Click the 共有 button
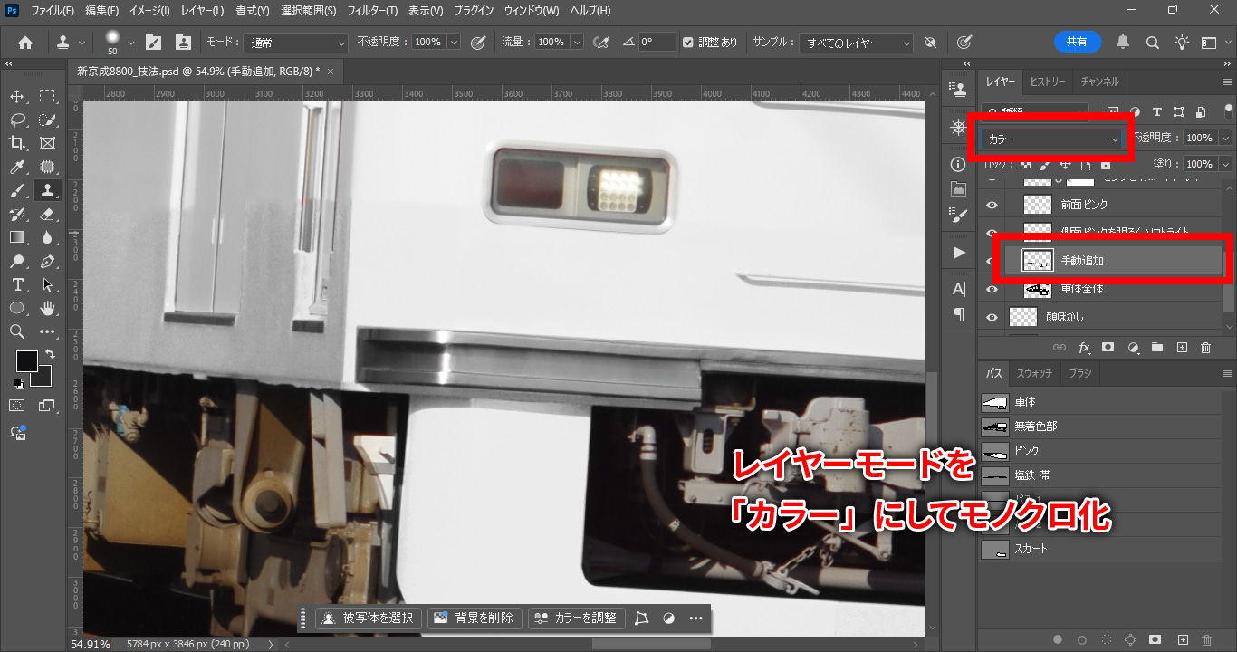The height and width of the screenshot is (652, 1237). click(x=1077, y=42)
